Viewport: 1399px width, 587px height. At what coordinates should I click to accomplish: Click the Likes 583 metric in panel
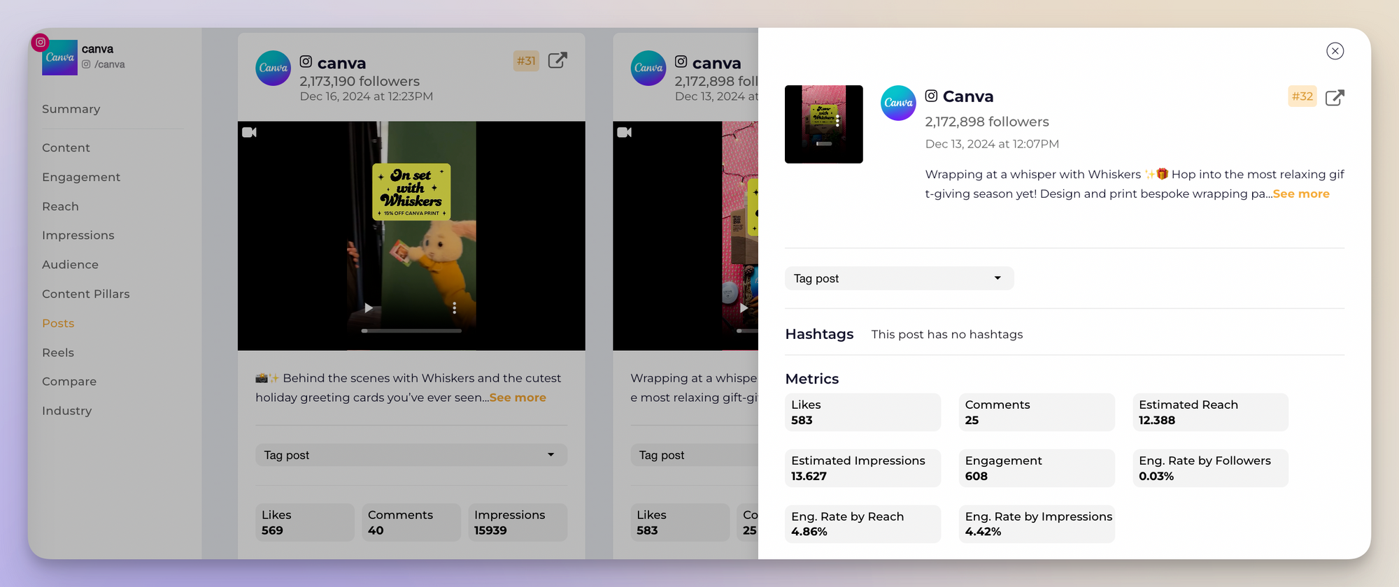[862, 412]
